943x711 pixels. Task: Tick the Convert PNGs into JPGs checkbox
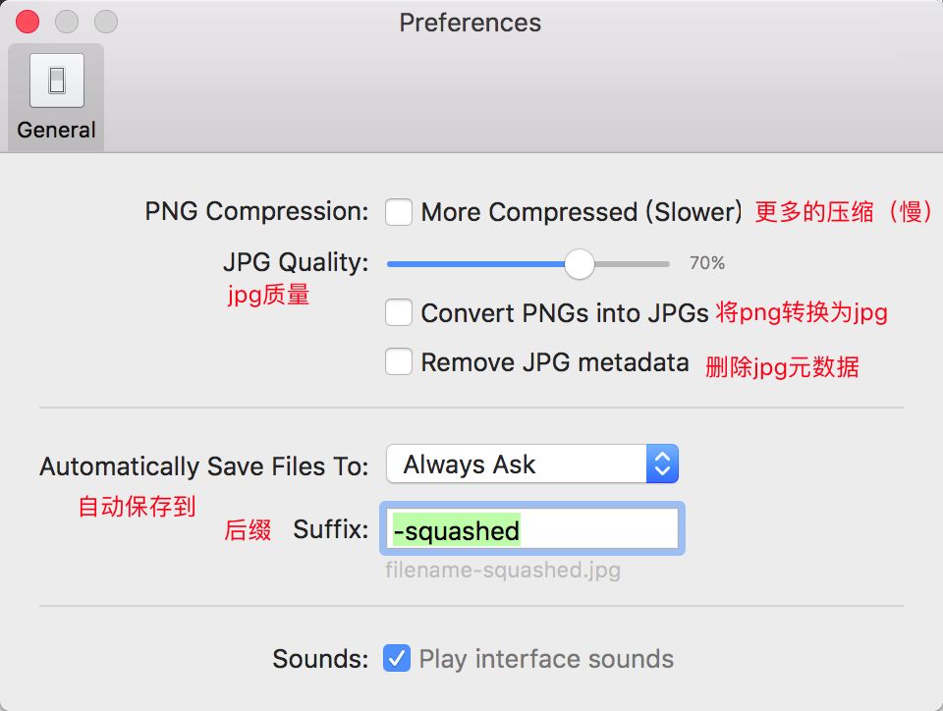pos(399,313)
